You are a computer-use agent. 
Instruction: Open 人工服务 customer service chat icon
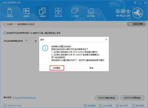click(x=75, y=13)
